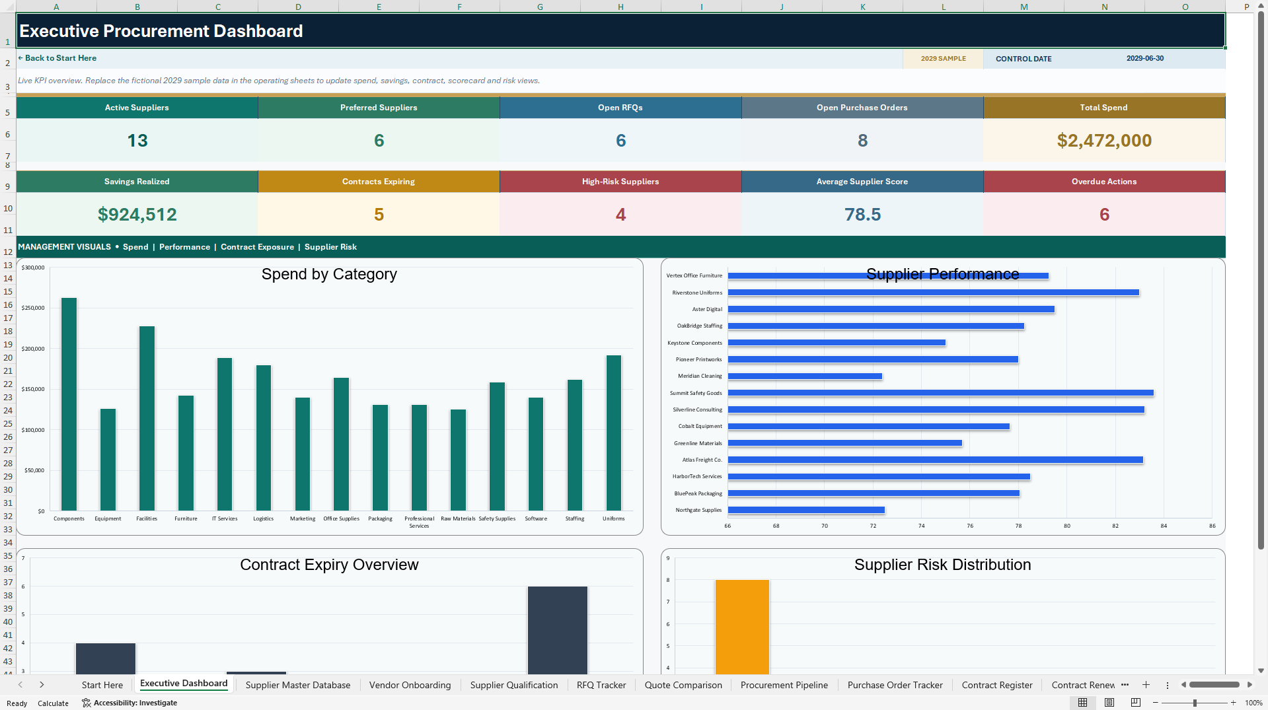Select the Procurement Pipeline tab

(x=784, y=685)
